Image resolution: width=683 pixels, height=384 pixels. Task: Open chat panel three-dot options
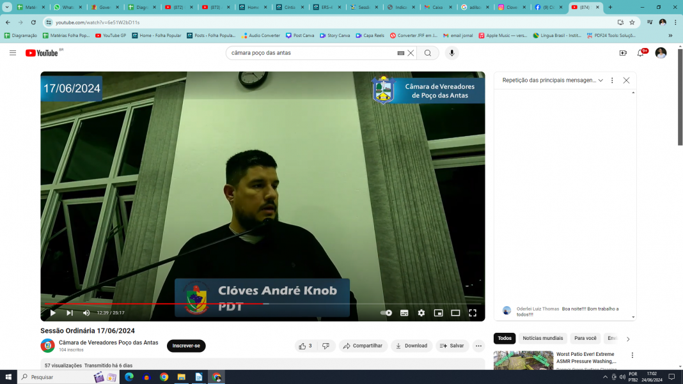click(x=612, y=81)
